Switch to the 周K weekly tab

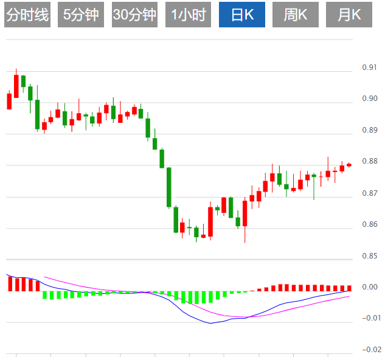(x=296, y=15)
